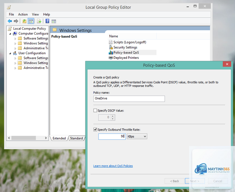Close the Policy-based QoS dialog
This screenshot has height=192, width=235.
[x=227, y=64]
